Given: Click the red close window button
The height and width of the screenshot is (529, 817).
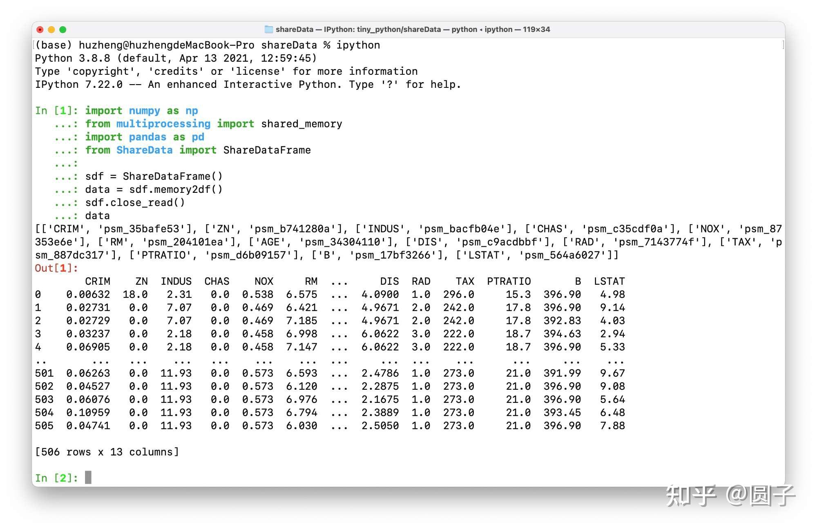Looking at the screenshot, I should pos(40,29).
